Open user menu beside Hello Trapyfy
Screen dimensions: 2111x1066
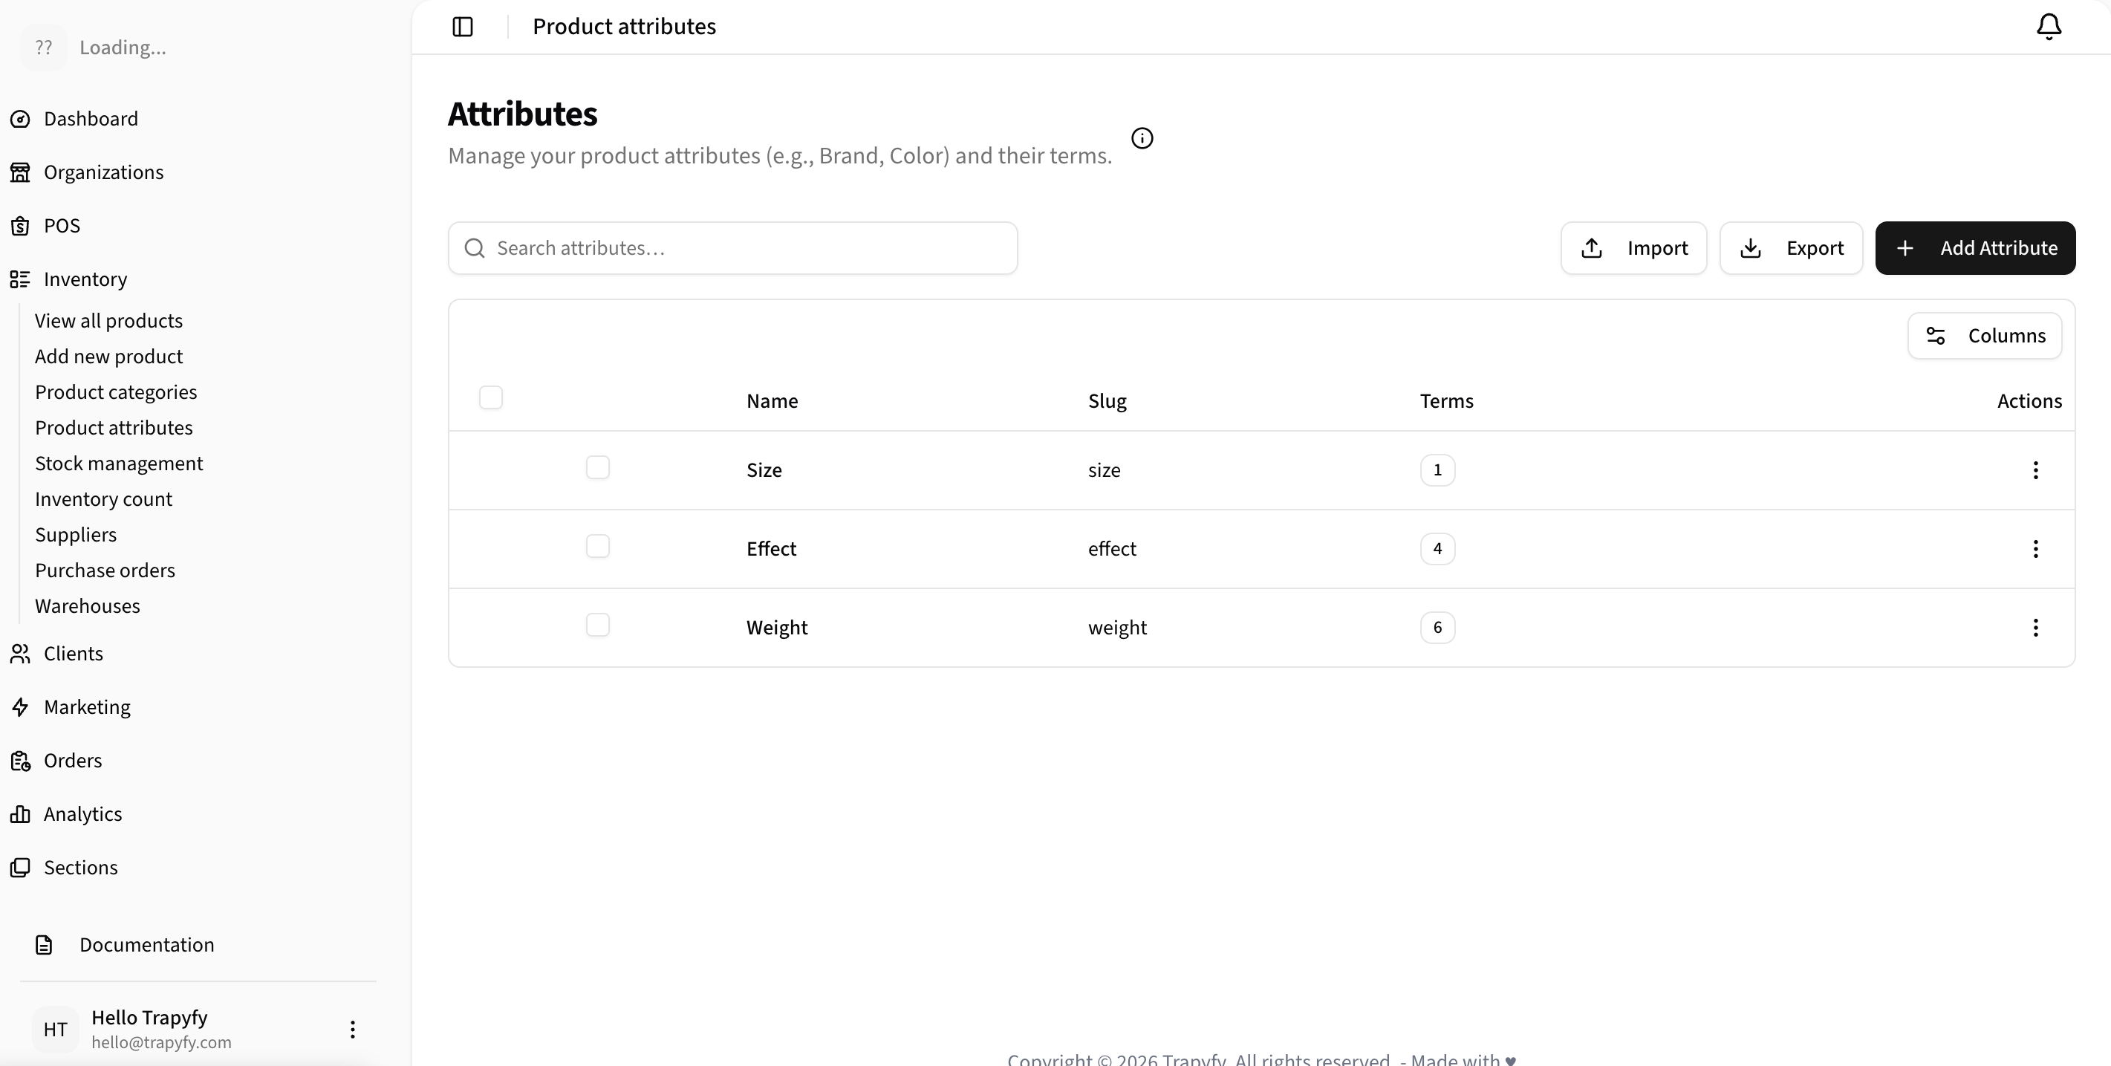(x=352, y=1029)
